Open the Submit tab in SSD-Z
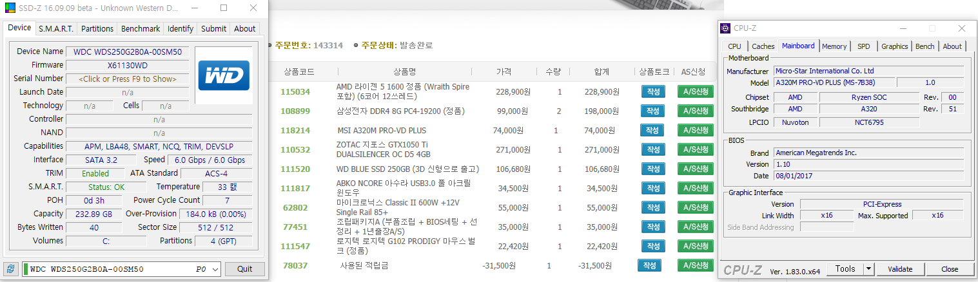This screenshot has width=978, height=282. point(213,28)
